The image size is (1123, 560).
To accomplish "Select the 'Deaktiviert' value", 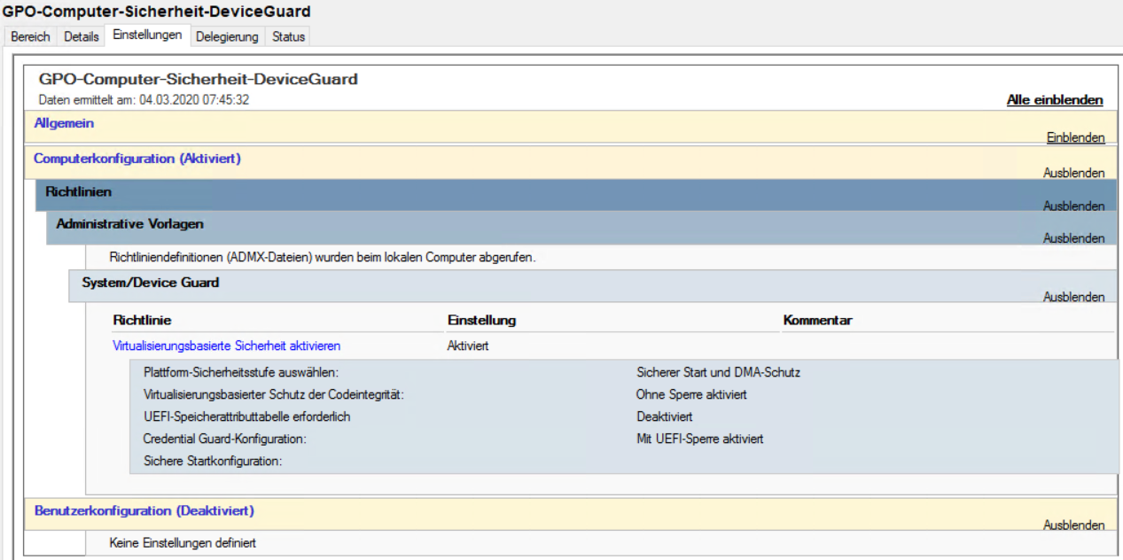I will coord(664,416).
